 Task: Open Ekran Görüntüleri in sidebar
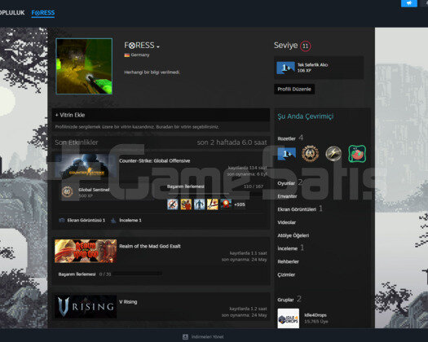pyautogui.click(x=297, y=209)
